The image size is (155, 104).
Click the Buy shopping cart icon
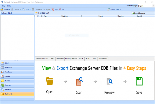(53, 9)
